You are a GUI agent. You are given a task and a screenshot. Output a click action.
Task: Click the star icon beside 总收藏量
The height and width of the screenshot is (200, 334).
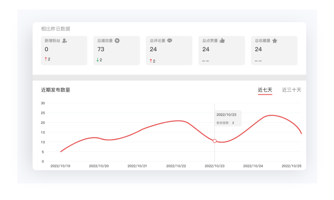click(x=274, y=40)
